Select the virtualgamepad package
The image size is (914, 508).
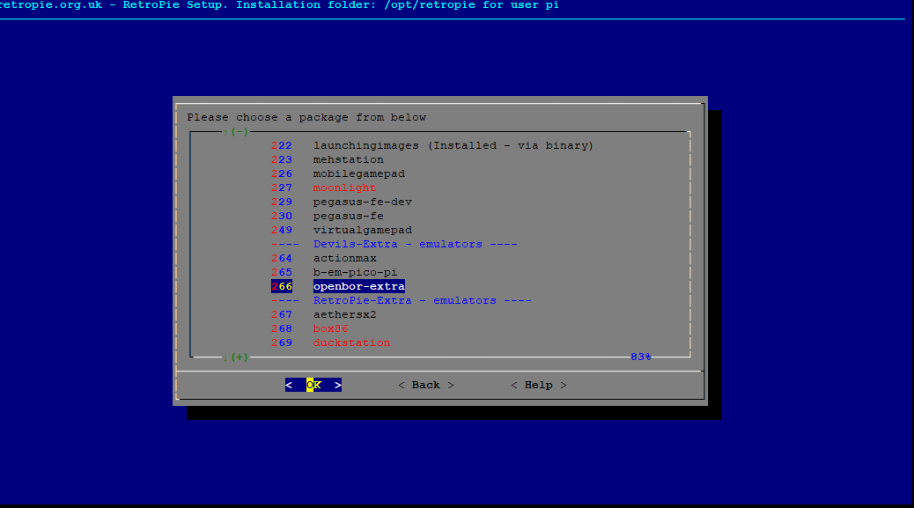coord(362,230)
